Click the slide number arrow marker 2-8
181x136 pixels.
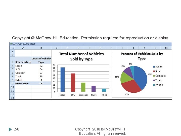(10, 129)
